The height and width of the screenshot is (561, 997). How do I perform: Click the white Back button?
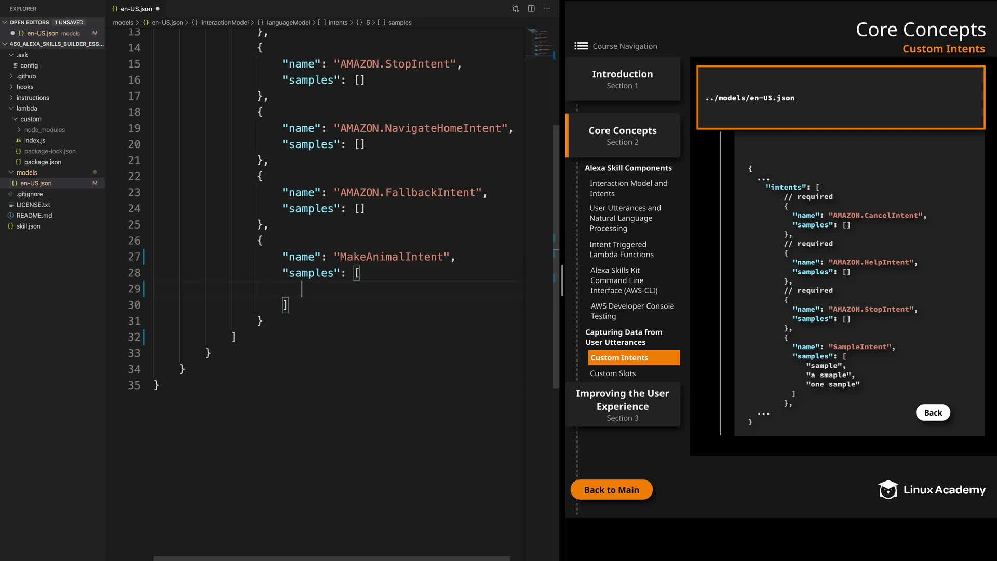coord(933,412)
